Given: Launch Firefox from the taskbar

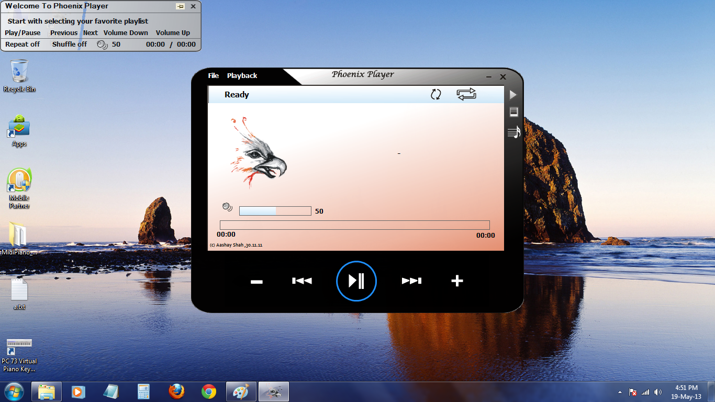Looking at the screenshot, I should [x=176, y=392].
